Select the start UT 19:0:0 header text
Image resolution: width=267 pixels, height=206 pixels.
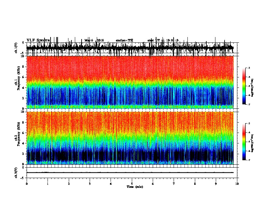(163, 40)
